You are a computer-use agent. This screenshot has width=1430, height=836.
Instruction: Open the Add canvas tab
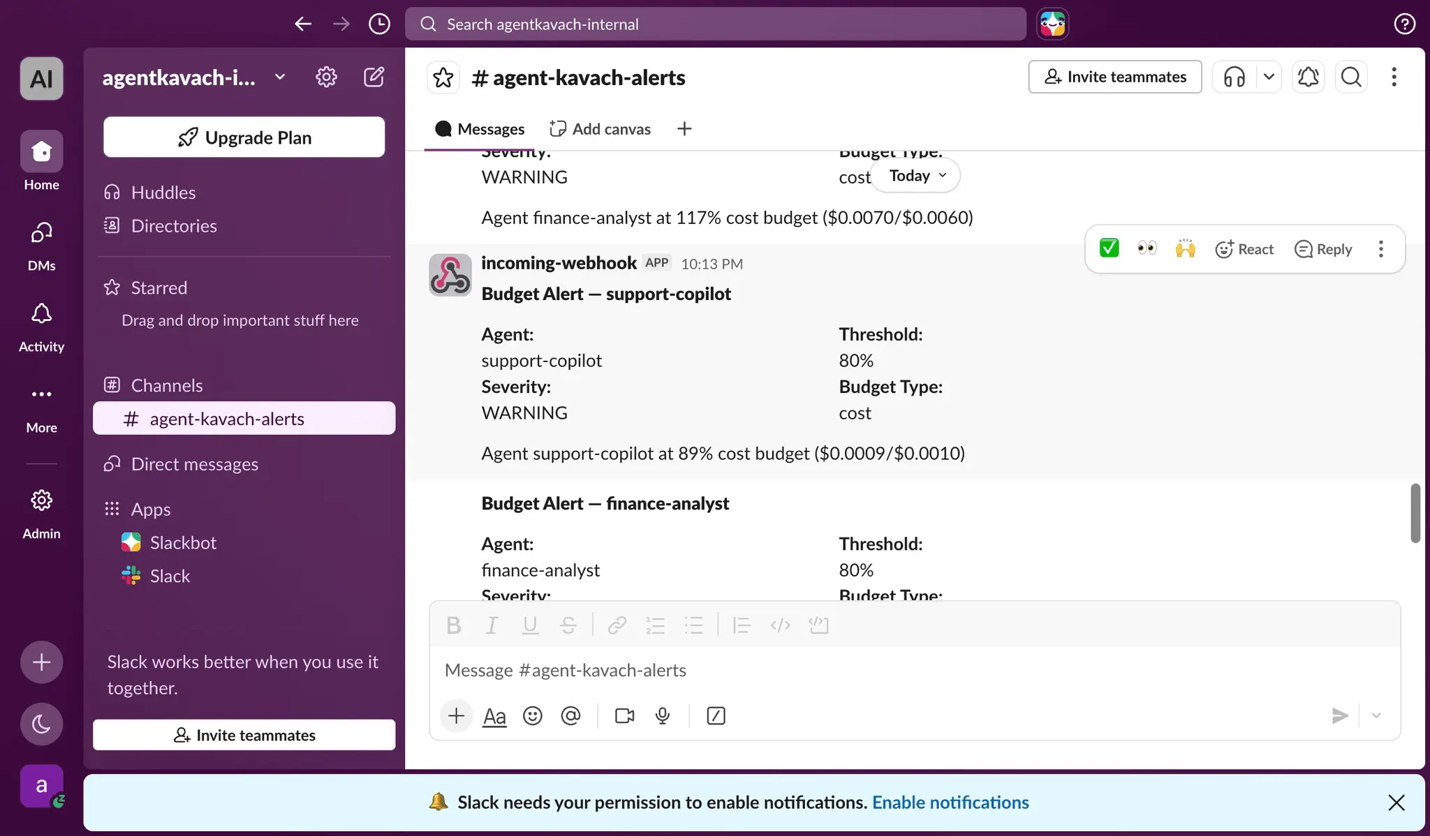[x=600, y=128]
